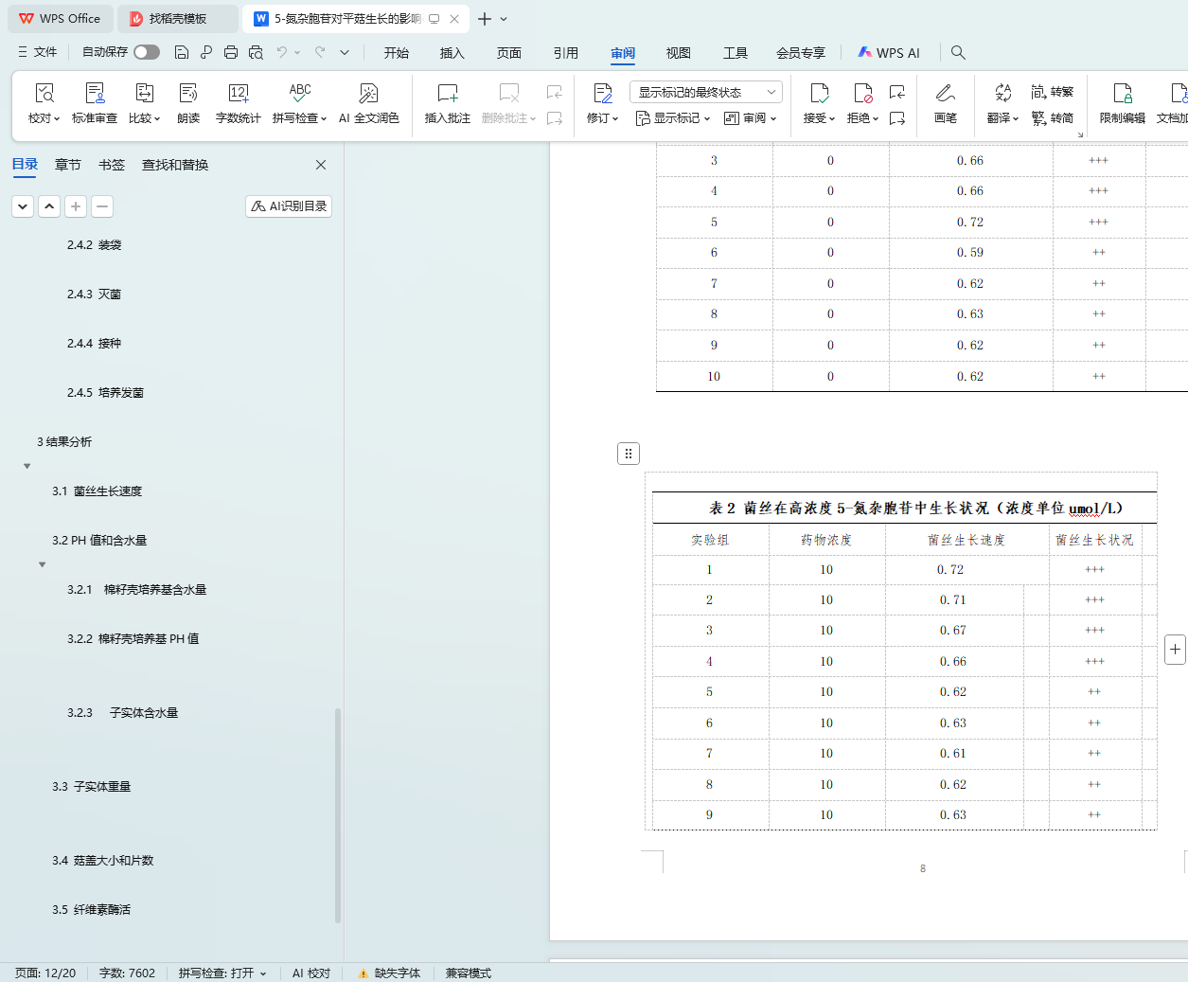Open the 书签 tab in navigation pane
Image resolution: width=1188 pixels, height=982 pixels.
[112, 165]
